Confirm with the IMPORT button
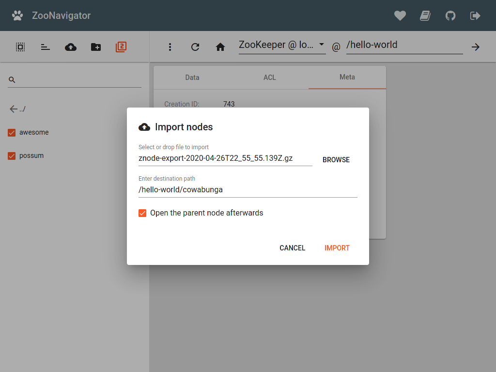The width and height of the screenshot is (496, 372). coord(337,248)
